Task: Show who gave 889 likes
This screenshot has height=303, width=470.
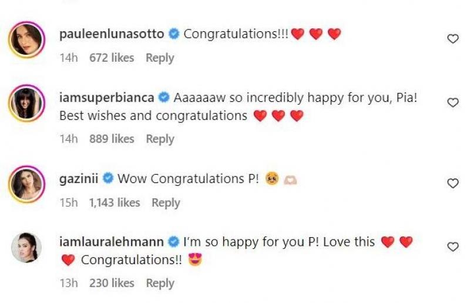Action: [x=112, y=139]
